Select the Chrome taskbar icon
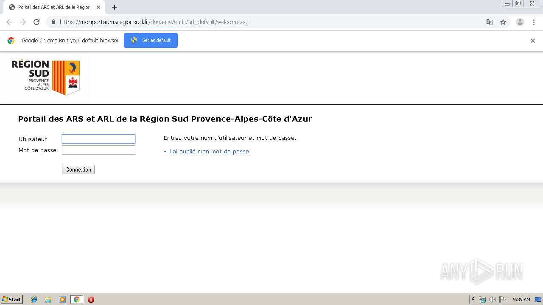 click(76, 299)
